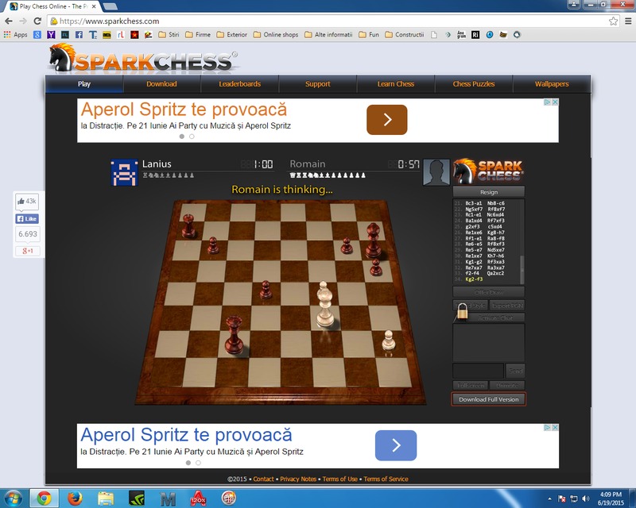The width and height of the screenshot is (636, 508).
Task: Open the Apps bookmarks shortcut
Action: (x=15, y=35)
